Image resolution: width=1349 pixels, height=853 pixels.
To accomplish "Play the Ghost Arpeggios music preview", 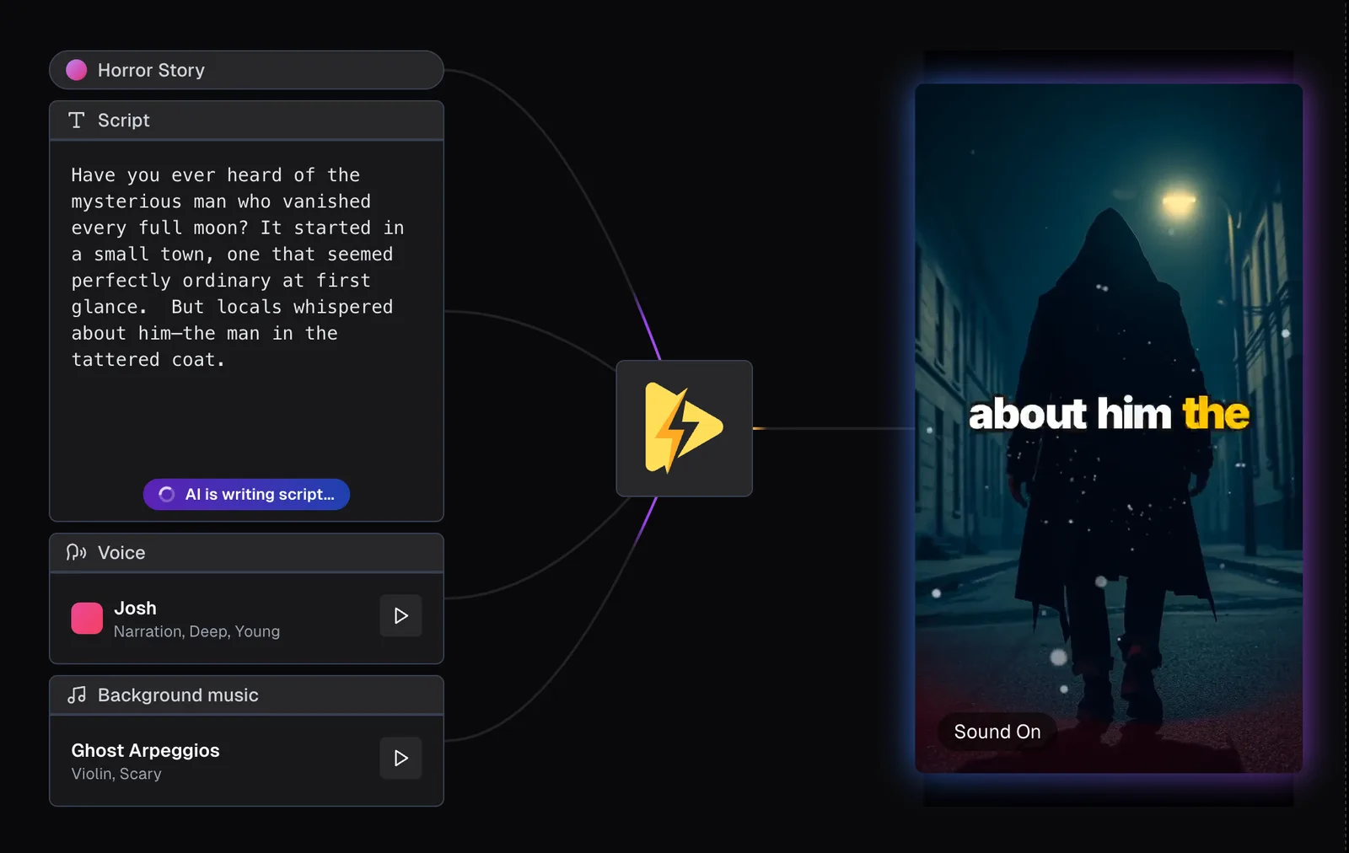I will (401, 758).
